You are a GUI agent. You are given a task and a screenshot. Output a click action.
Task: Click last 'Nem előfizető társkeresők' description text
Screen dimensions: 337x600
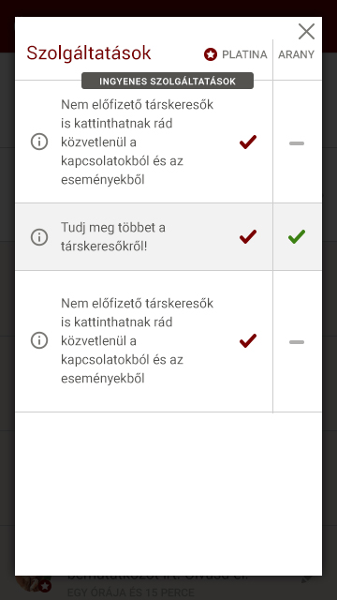click(x=138, y=340)
